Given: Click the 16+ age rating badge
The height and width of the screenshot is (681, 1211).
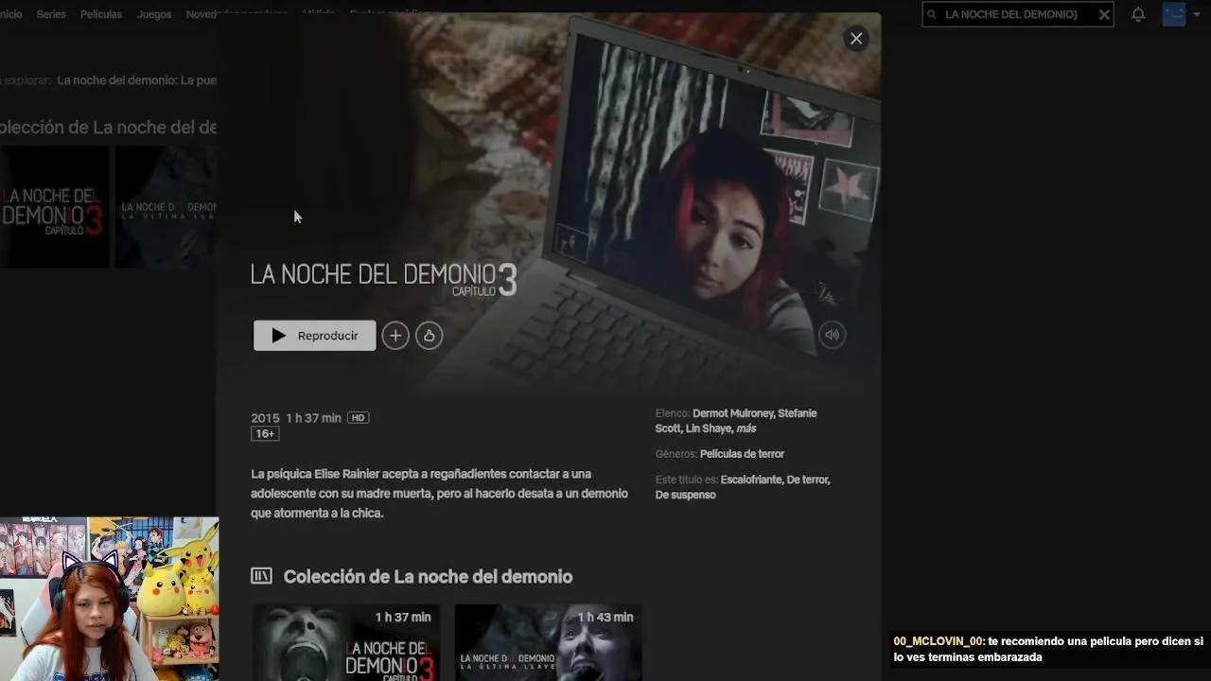Looking at the screenshot, I should point(265,434).
